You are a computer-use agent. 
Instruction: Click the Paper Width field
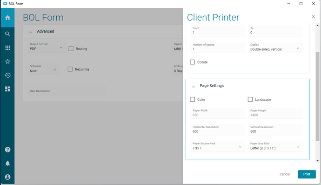click(x=217, y=113)
